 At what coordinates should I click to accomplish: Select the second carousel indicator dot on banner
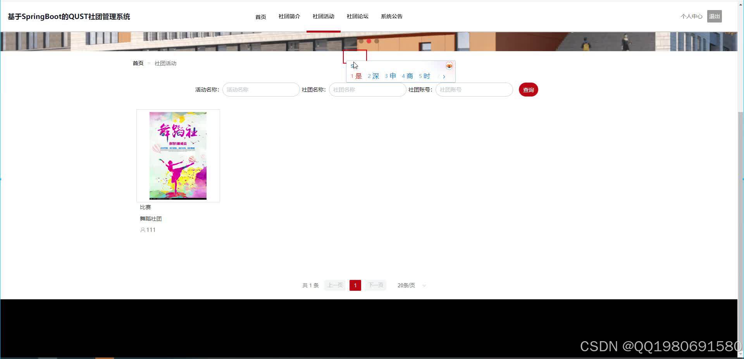[x=369, y=40]
